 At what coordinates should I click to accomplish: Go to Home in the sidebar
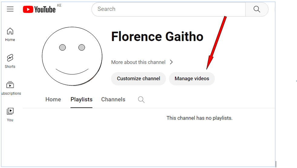pos(10,35)
